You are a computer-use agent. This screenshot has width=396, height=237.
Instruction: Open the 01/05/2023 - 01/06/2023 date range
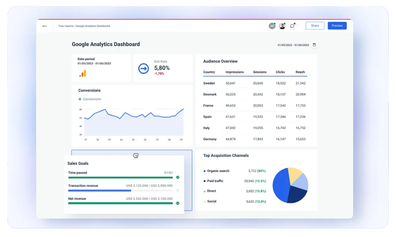click(x=293, y=45)
